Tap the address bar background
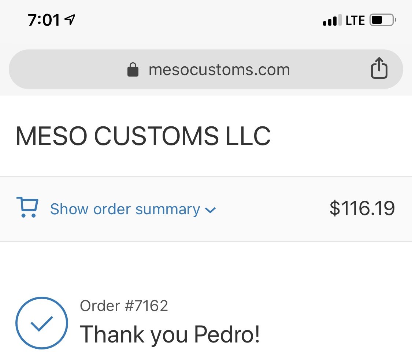This screenshot has height=363, width=412. click(206, 69)
